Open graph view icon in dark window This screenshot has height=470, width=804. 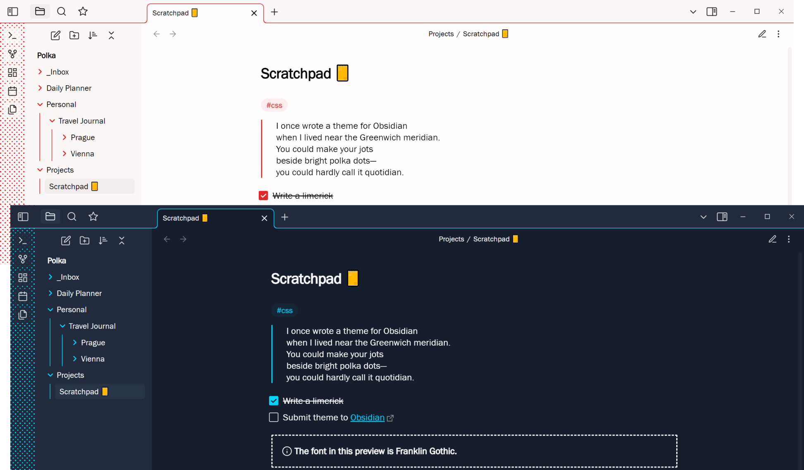click(x=23, y=259)
